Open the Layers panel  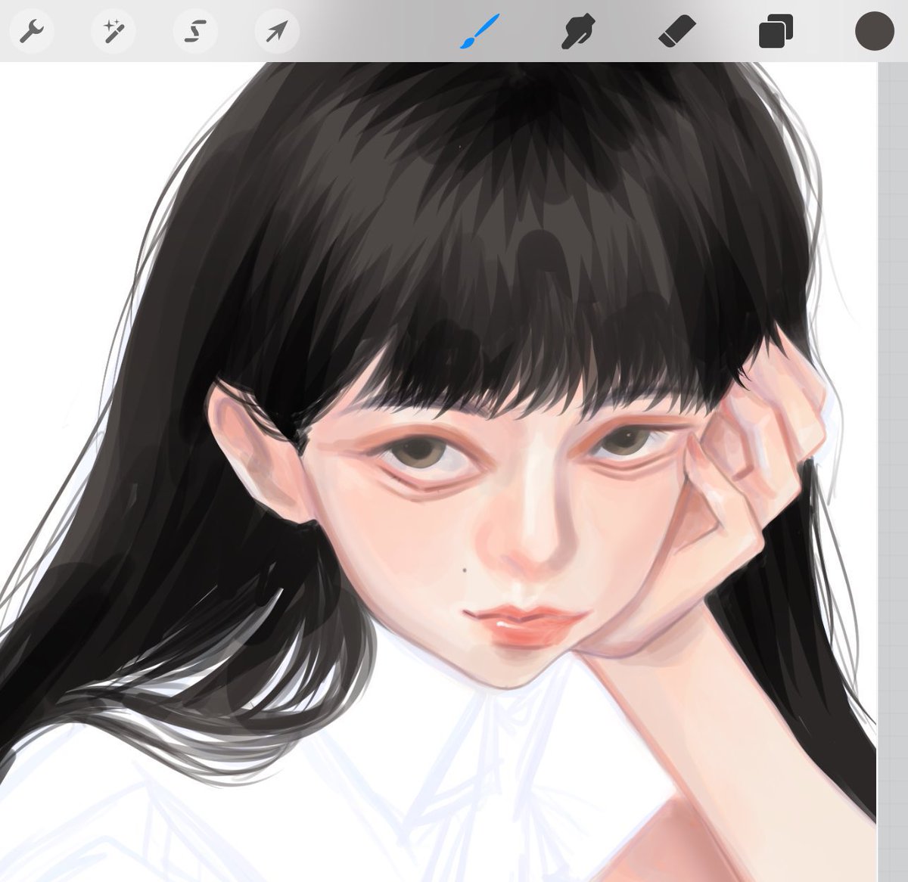[776, 33]
